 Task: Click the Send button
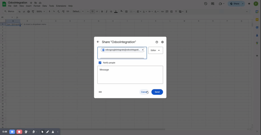(157, 92)
